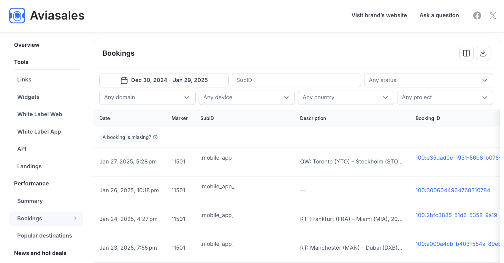This screenshot has height=263, width=504.
Task: Click 'Jan 26, 2025, 10:18 pm' date cell
Action: coord(129,190)
